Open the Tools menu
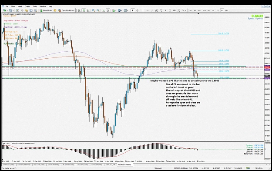Viewport: 272px width, 171px height. click(x=35, y=7)
